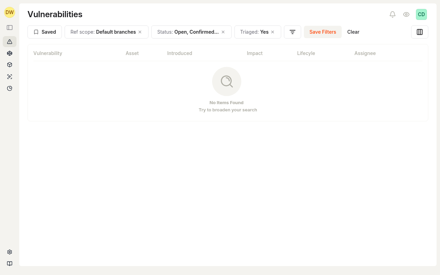Viewport: 440px width, 275px height.
Task: Select the dependencies cube icon in sidebar
Action: [9, 53]
